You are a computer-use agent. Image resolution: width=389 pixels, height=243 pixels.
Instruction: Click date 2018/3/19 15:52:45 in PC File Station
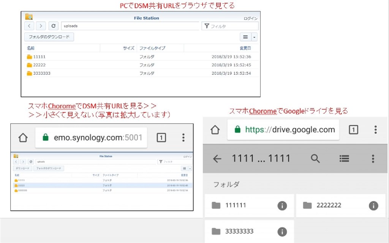pyautogui.click(x=231, y=65)
